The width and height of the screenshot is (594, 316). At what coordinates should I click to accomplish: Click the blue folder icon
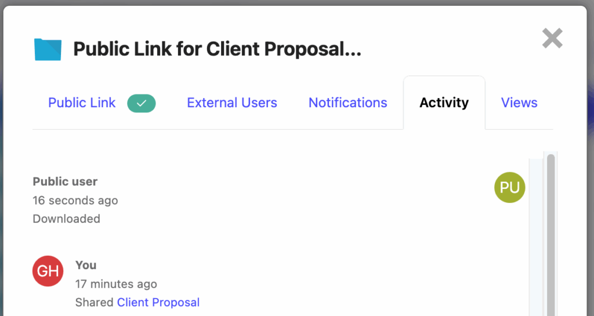coord(48,49)
